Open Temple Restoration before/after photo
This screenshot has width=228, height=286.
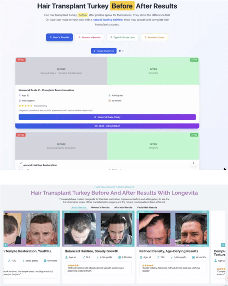32,229
